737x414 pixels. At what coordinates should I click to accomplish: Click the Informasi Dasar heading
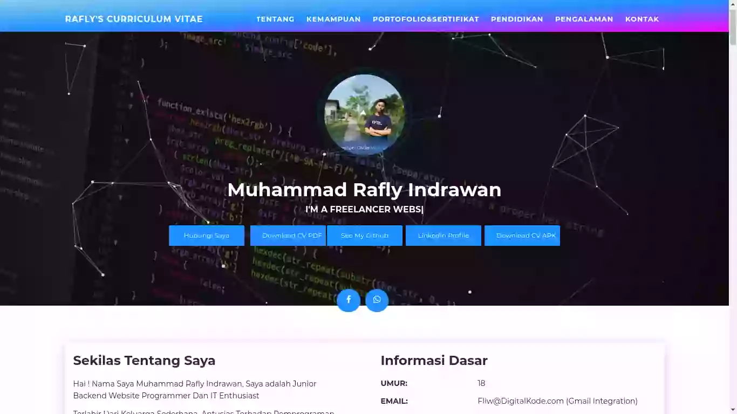click(434, 361)
